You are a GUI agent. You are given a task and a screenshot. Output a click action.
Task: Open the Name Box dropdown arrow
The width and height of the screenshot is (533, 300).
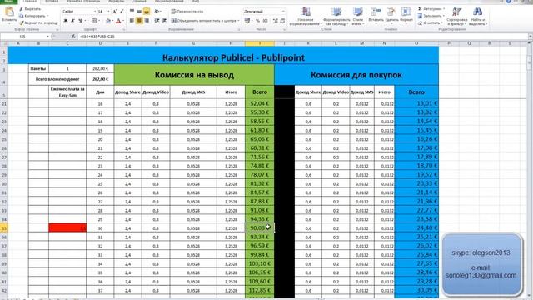(47, 37)
